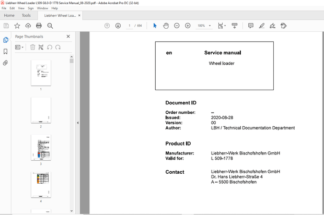Click the upload to cloud icon
This screenshot has height=215, width=324.
28,26
